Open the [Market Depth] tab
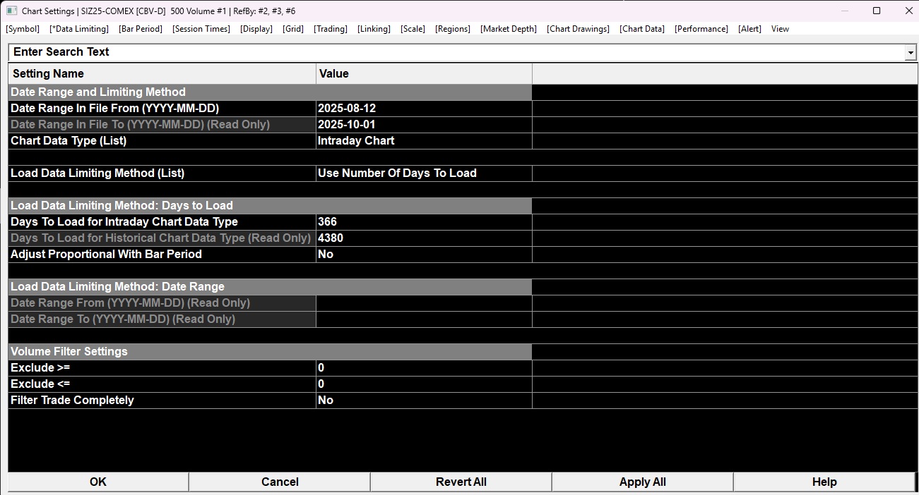The height and width of the screenshot is (495, 919). (x=509, y=29)
